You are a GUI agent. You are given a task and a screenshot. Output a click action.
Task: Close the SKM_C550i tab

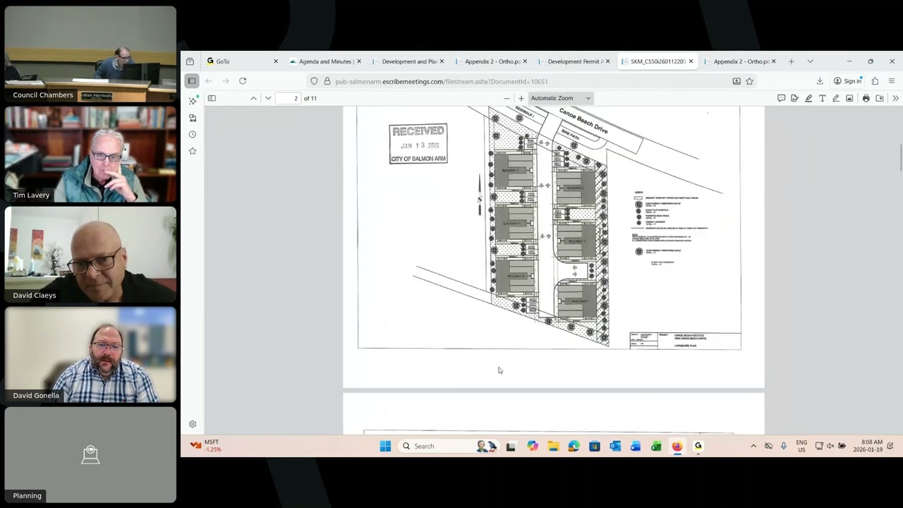[691, 61]
